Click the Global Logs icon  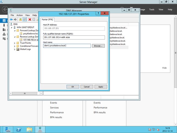[18, 49]
